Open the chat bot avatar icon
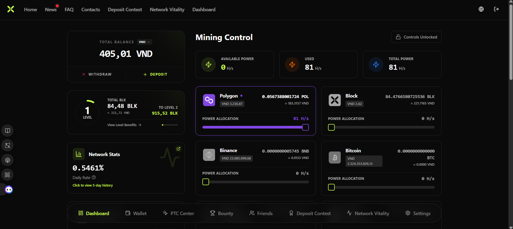Screen dimensions: 513x229 [9, 189]
